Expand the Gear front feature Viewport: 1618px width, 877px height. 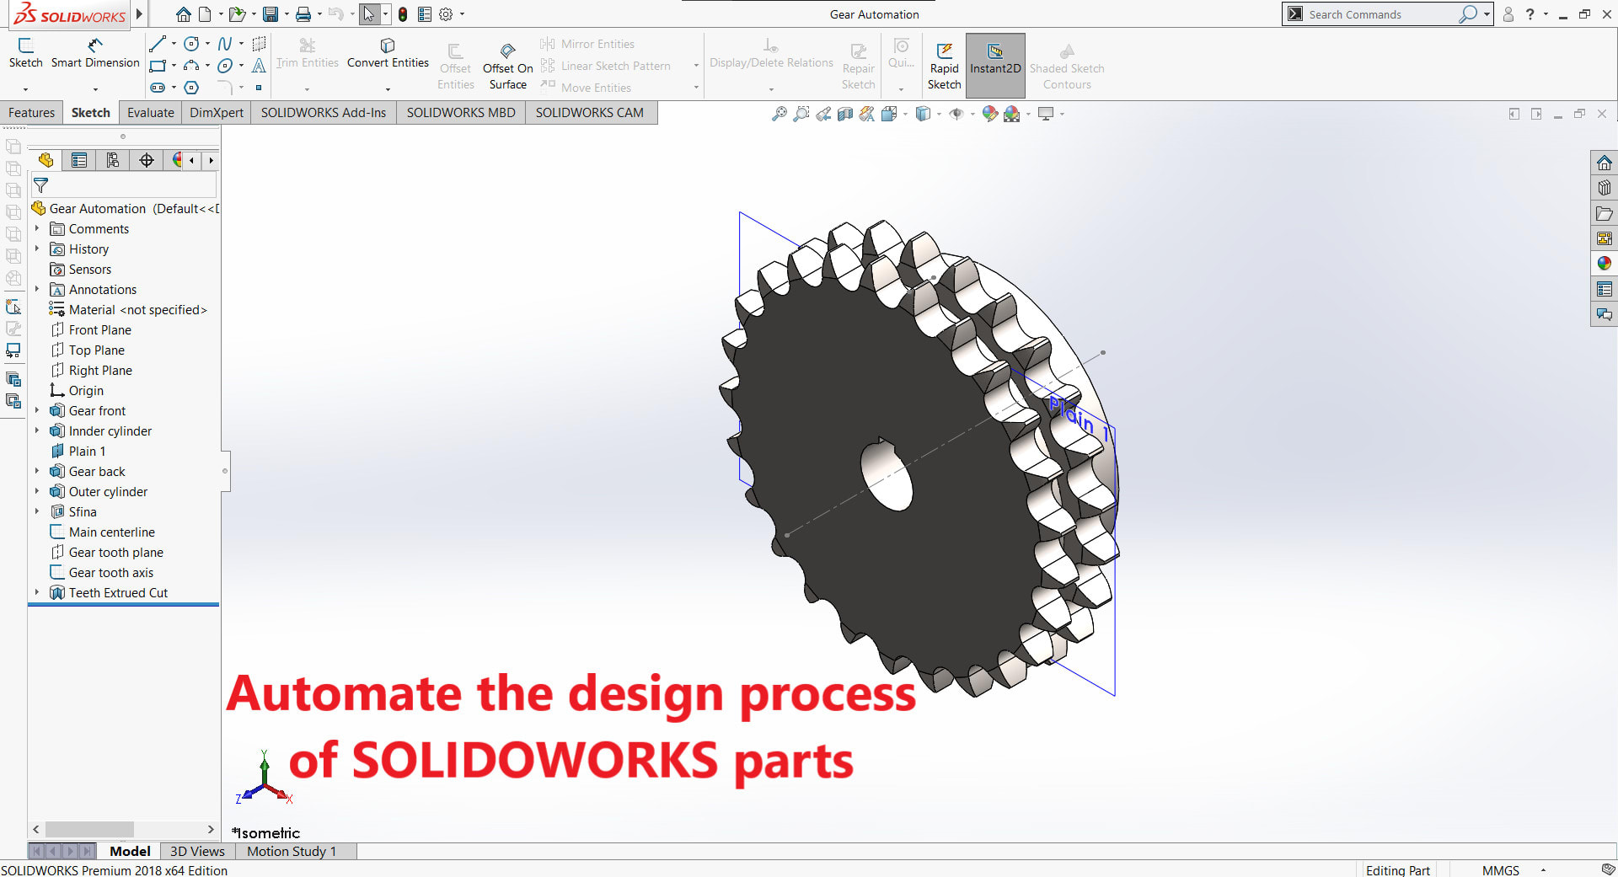[x=37, y=410]
